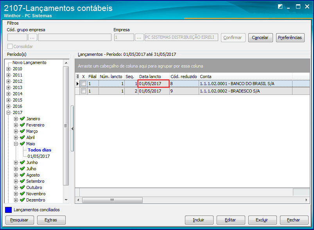Click the green check icon beside Junho
The height and width of the screenshot is (230, 314).
22,162
